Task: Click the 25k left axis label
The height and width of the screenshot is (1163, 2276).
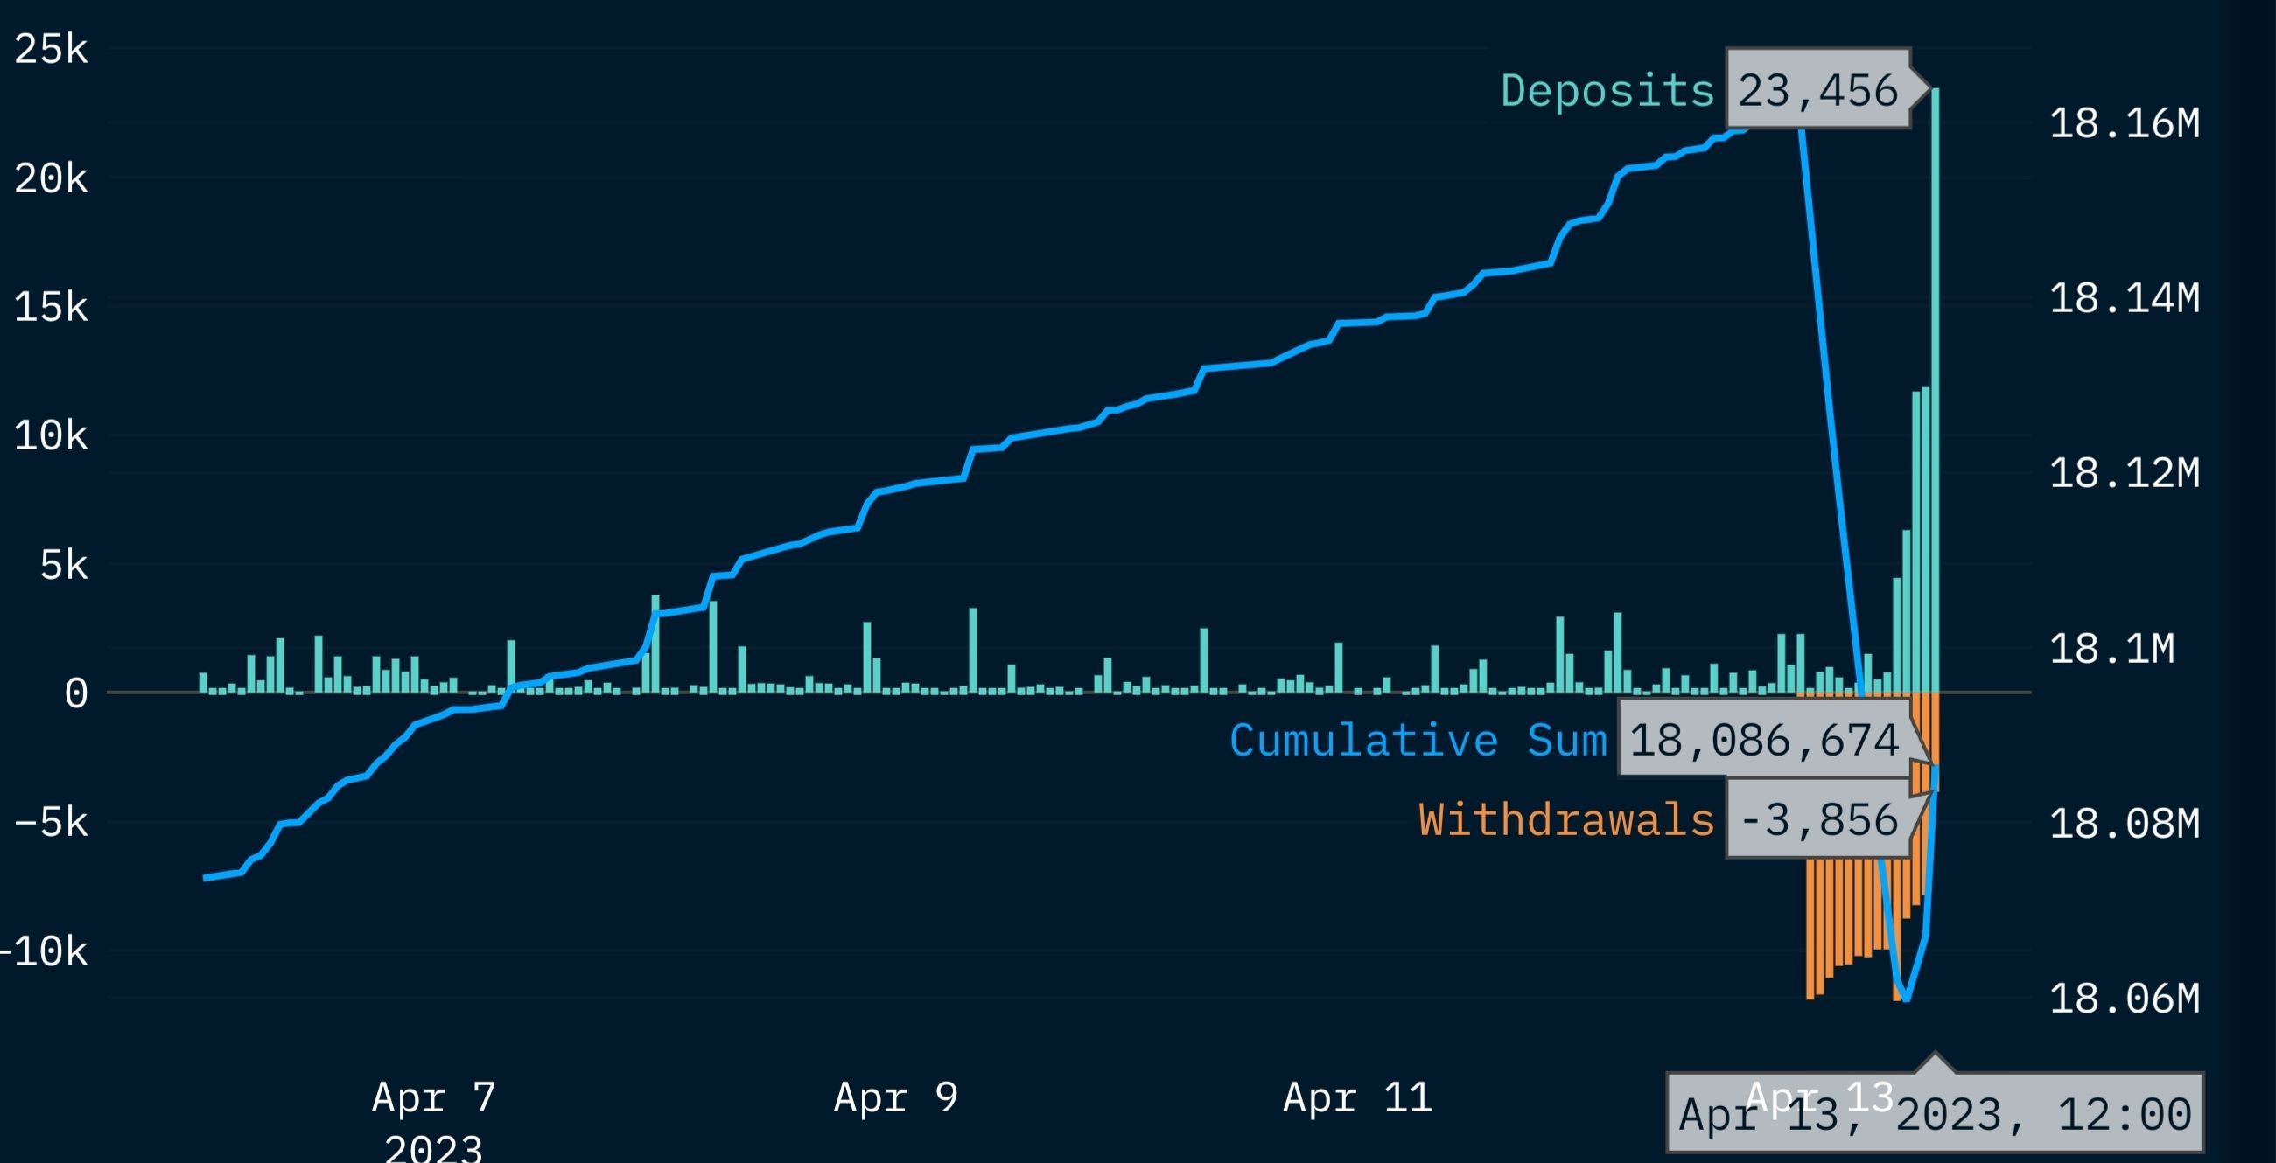Action: point(52,50)
